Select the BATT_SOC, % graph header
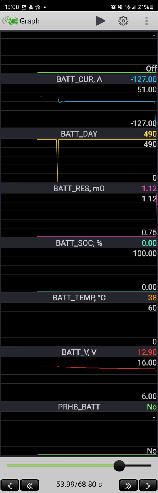The image size is (158, 493). tap(79, 243)
